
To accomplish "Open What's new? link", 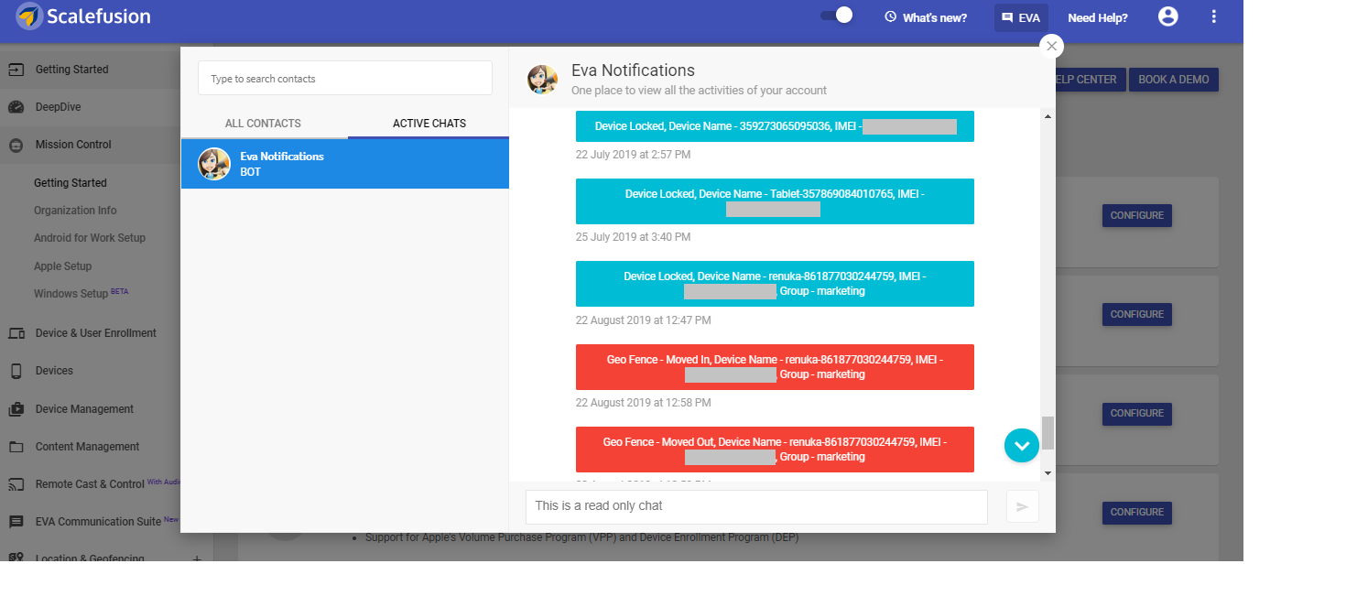I will pyautogui.click(x=934, y=18).
